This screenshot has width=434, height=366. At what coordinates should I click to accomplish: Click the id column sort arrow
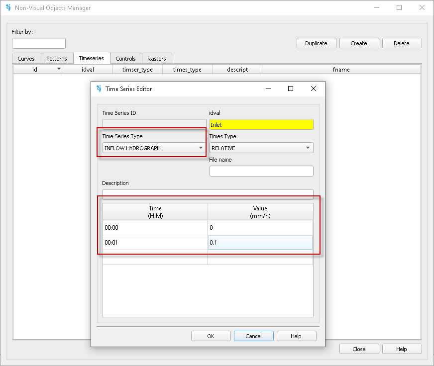pyautogui.click(x=59, y=69)
